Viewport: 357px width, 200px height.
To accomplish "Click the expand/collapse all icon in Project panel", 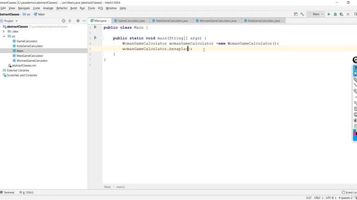I will pos(70,21).
